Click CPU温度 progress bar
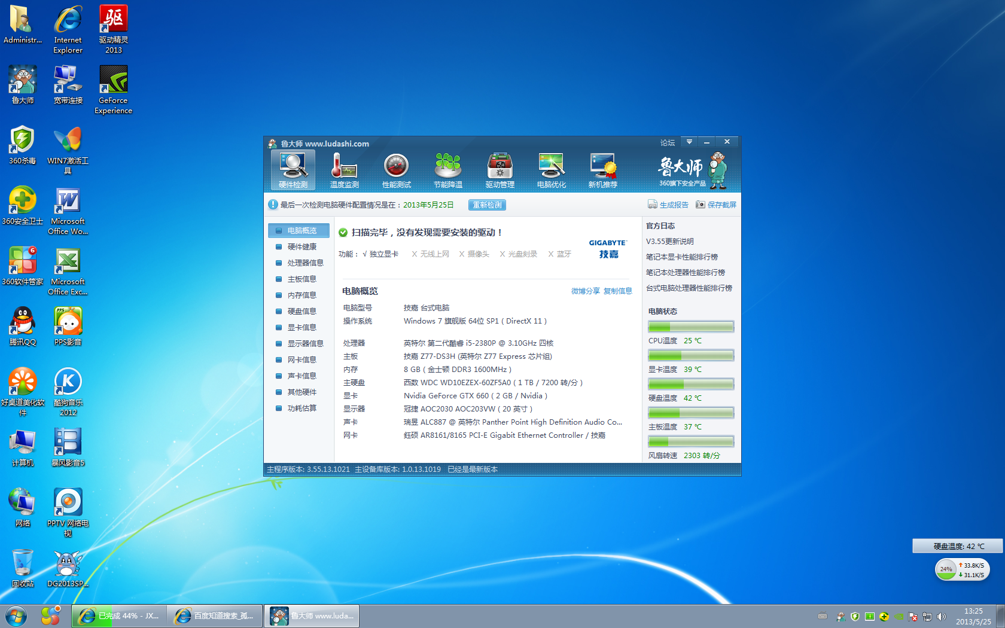Image resolution: width=1005 pixels, height=628 pixels. coord(691,327)
